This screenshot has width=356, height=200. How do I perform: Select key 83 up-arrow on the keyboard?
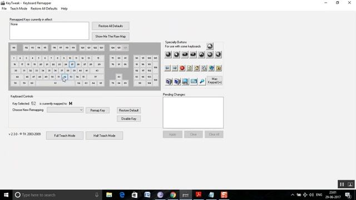pyautogui.click(x=118, y=77)
